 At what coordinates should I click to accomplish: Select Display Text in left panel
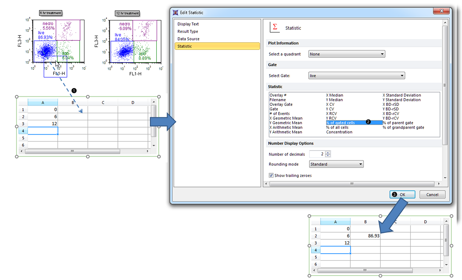point(188,24)
